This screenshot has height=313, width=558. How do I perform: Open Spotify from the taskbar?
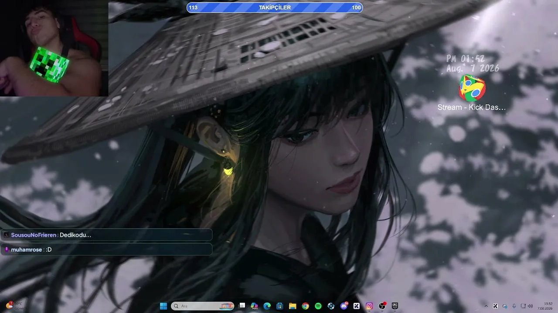(318, 306)
